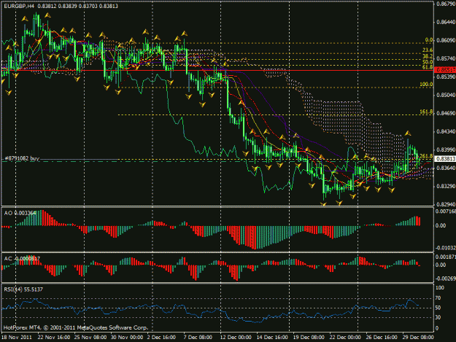Click the 14 Dec 16:00 time label
The width and height of the screenshot is (456, 342).
[272, 338]
